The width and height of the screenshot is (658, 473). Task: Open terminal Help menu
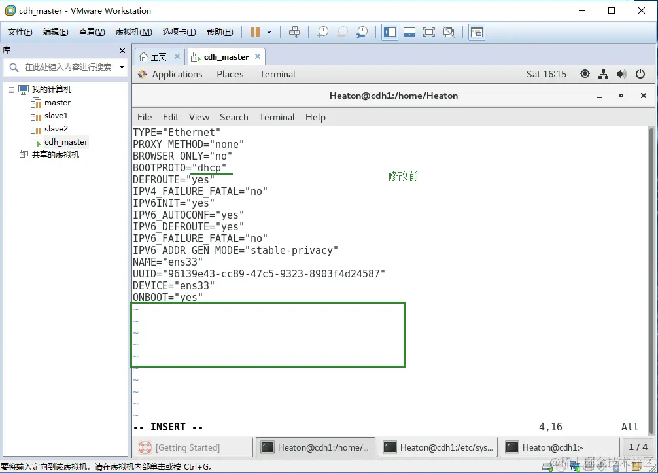click(x=315, y=118)
